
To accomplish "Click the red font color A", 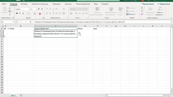I will (40, 13).
